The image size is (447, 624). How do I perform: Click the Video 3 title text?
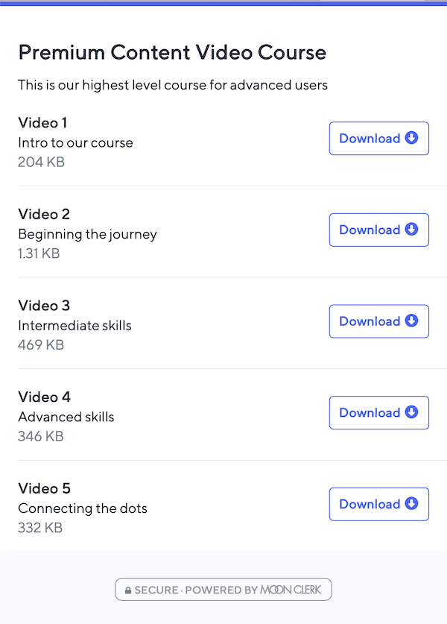point(44,306)
